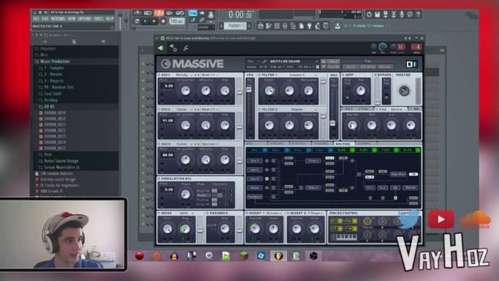Screen dimensions: 499x281
Task: Click the Synth view button in Massive
Action: (351, 67)
